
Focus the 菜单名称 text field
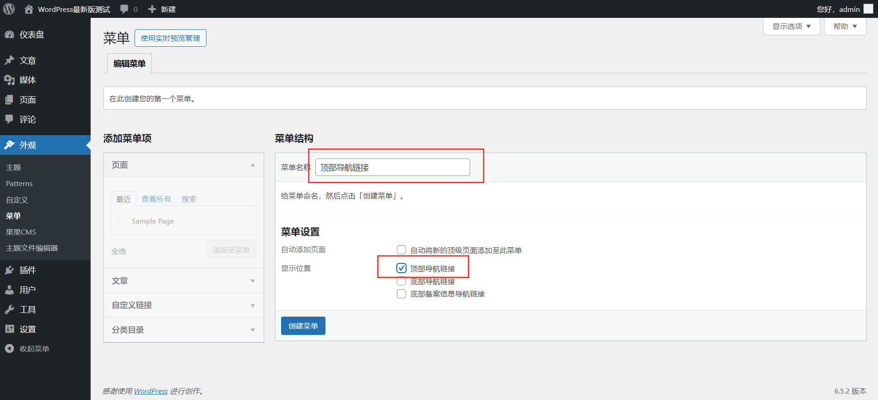tap(393, 167)
